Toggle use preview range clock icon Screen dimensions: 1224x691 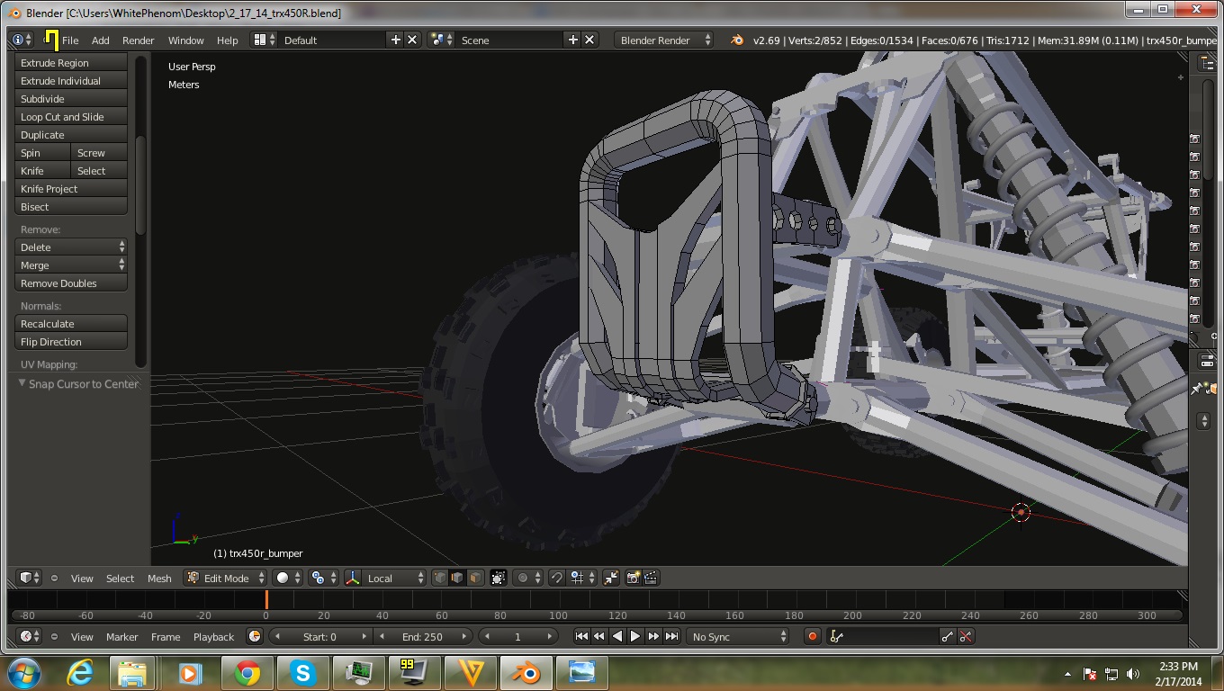[x=255, y=636]
